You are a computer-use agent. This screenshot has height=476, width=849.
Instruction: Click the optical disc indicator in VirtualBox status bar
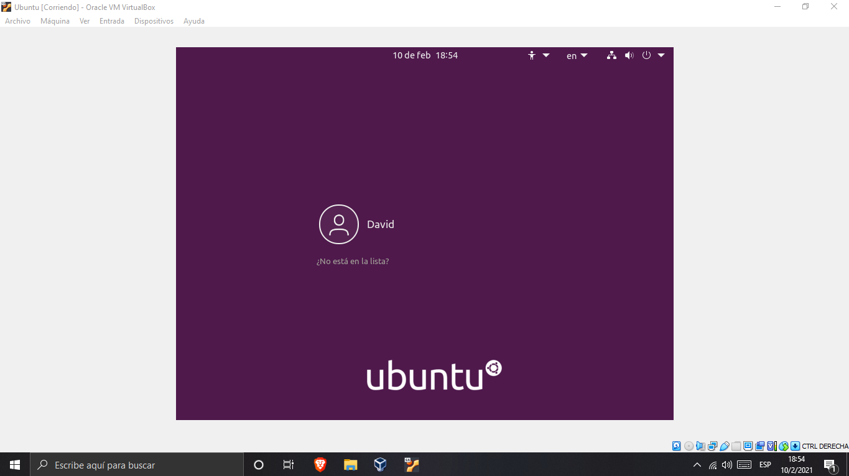point(689,446)
